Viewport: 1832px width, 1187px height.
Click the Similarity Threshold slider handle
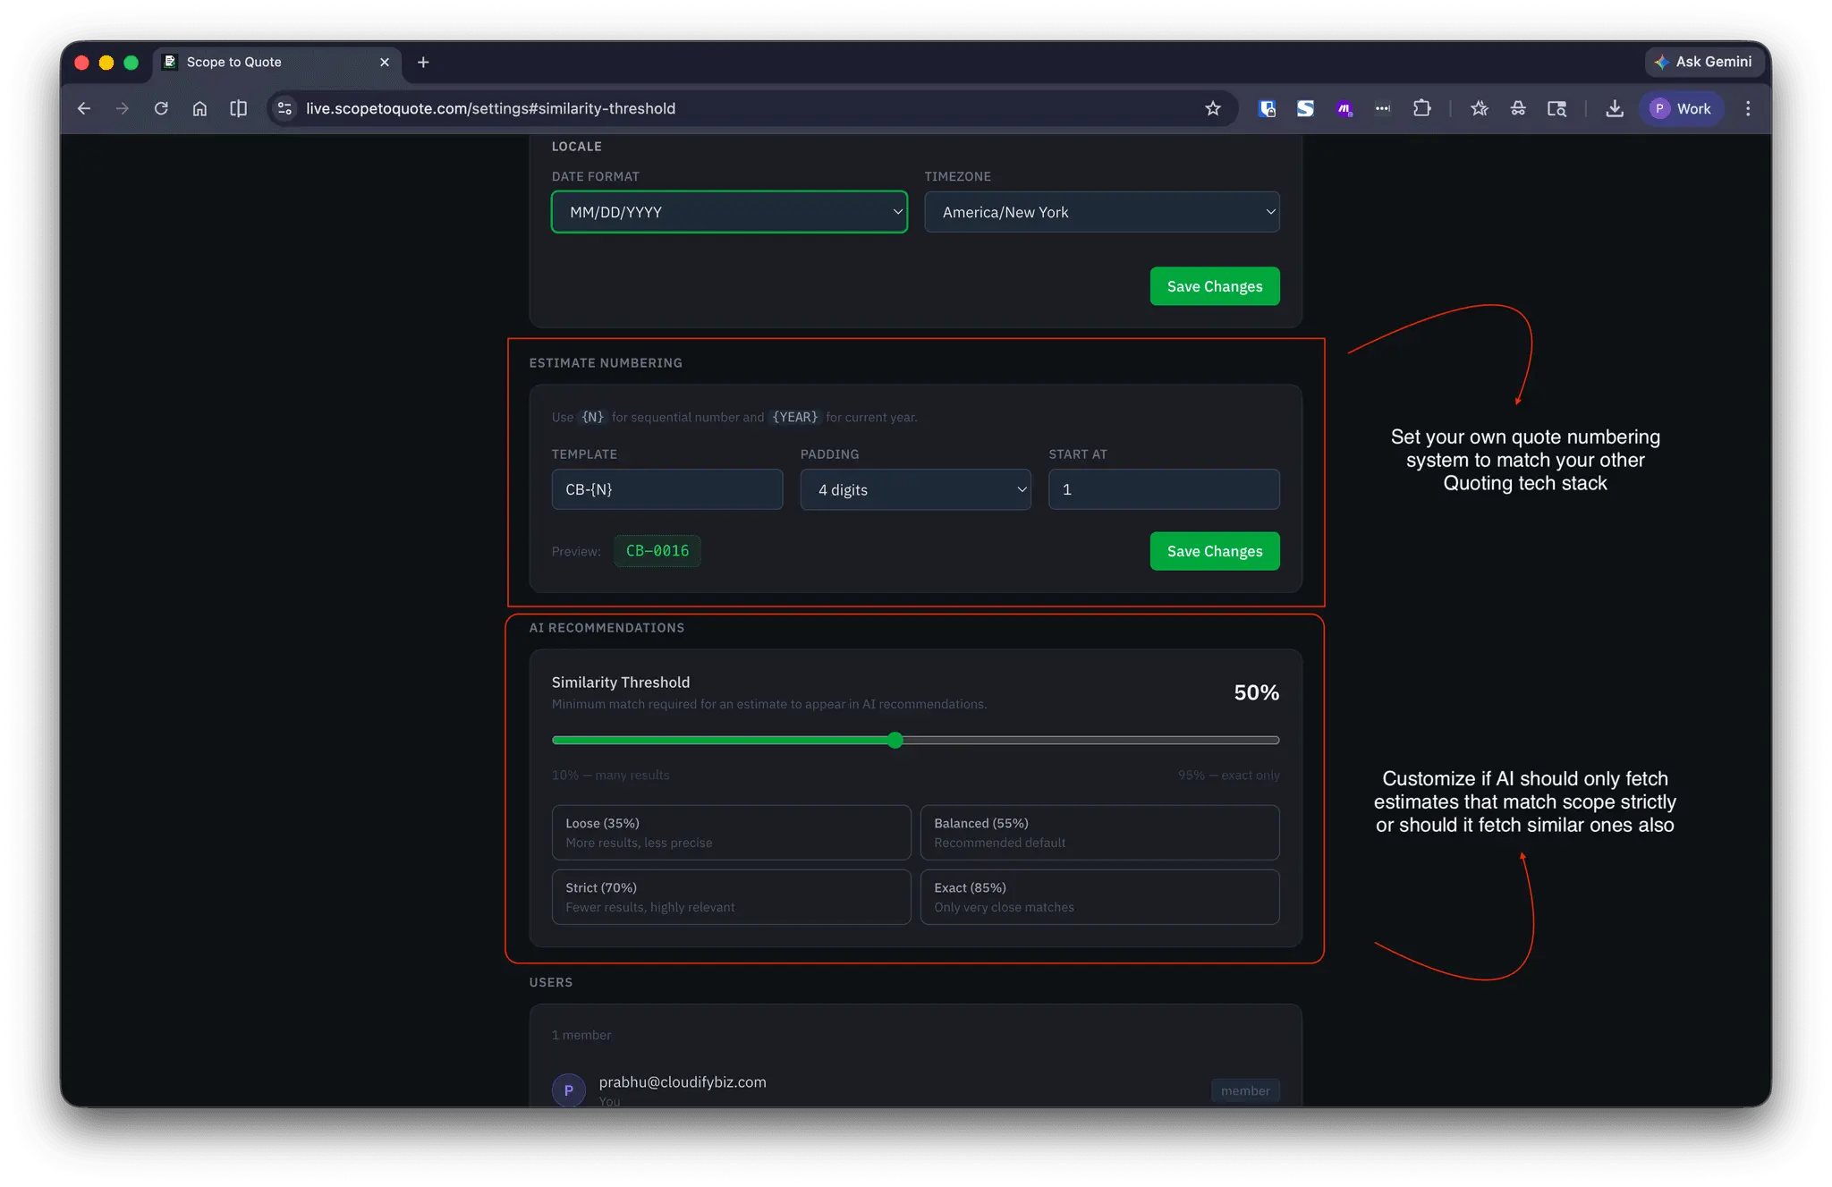click(895, 740)
